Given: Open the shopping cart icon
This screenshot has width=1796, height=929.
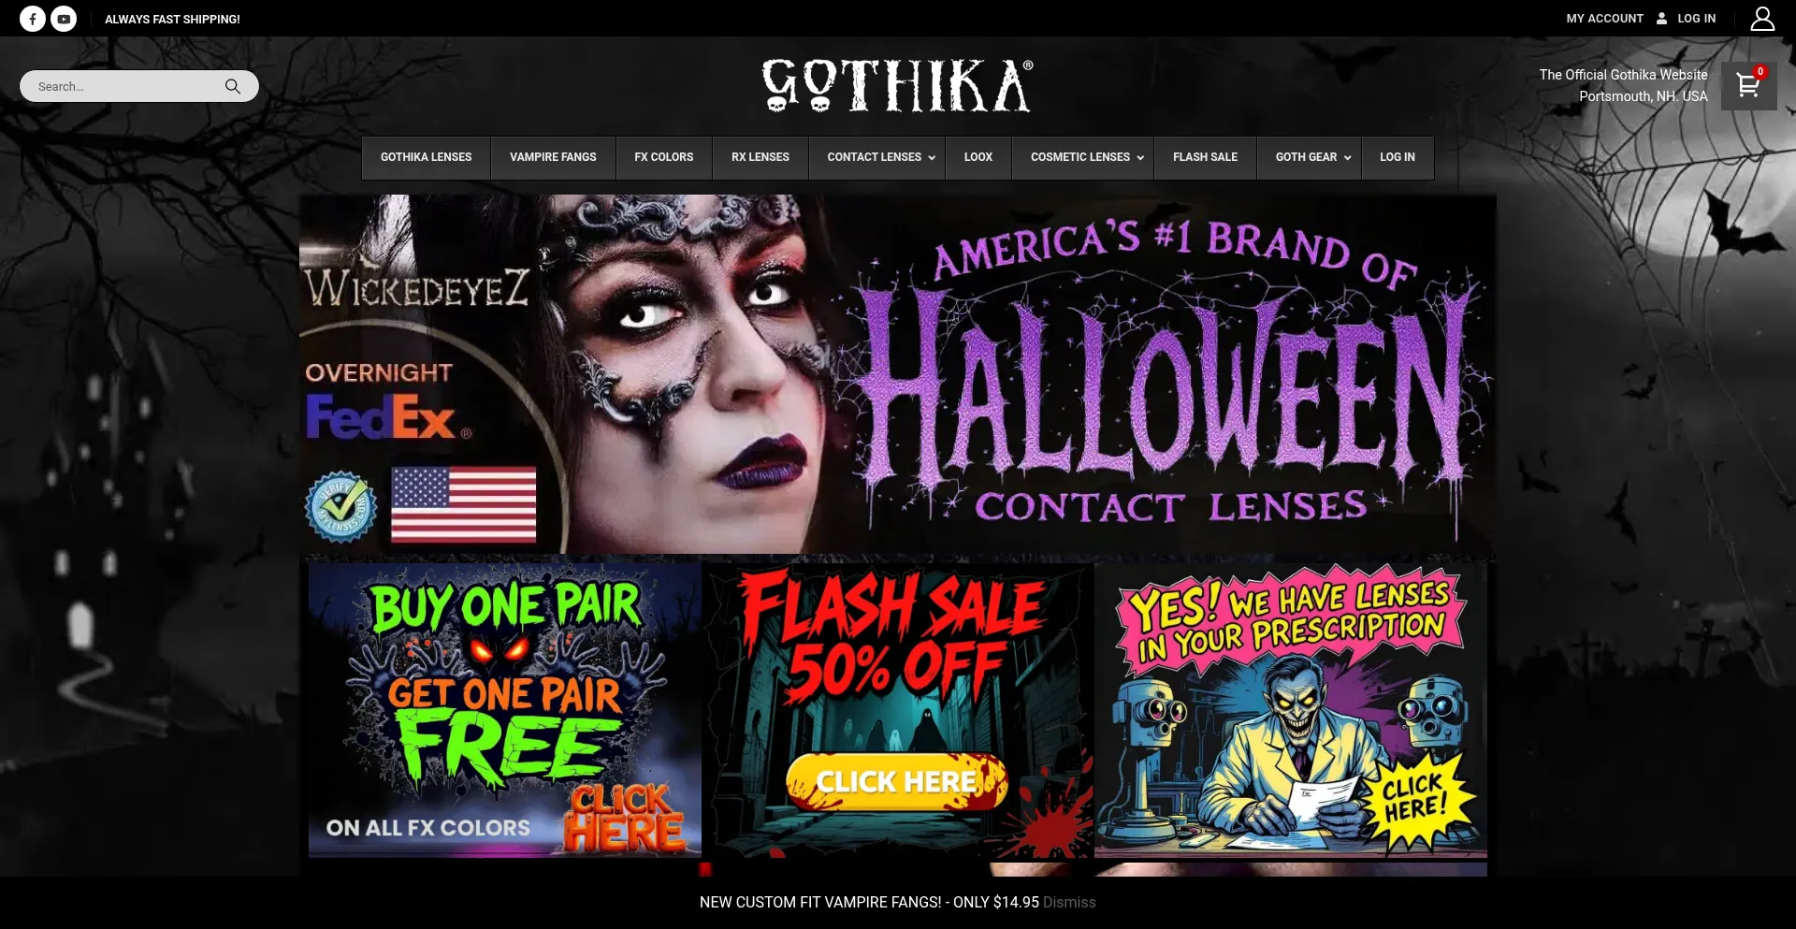Looking at the screenshot, I should [1748, 86].
